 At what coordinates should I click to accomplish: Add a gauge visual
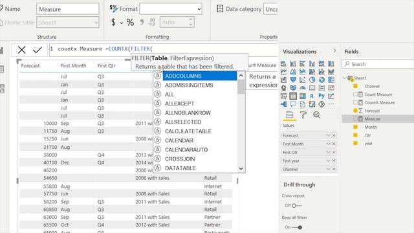pos(303,88)
